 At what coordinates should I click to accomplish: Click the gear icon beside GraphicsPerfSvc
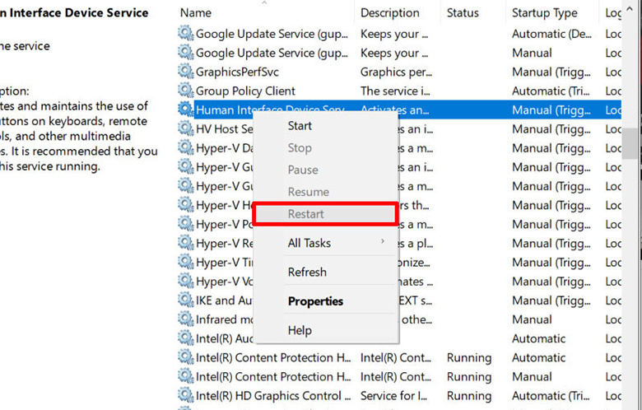[x=186, y=72]
